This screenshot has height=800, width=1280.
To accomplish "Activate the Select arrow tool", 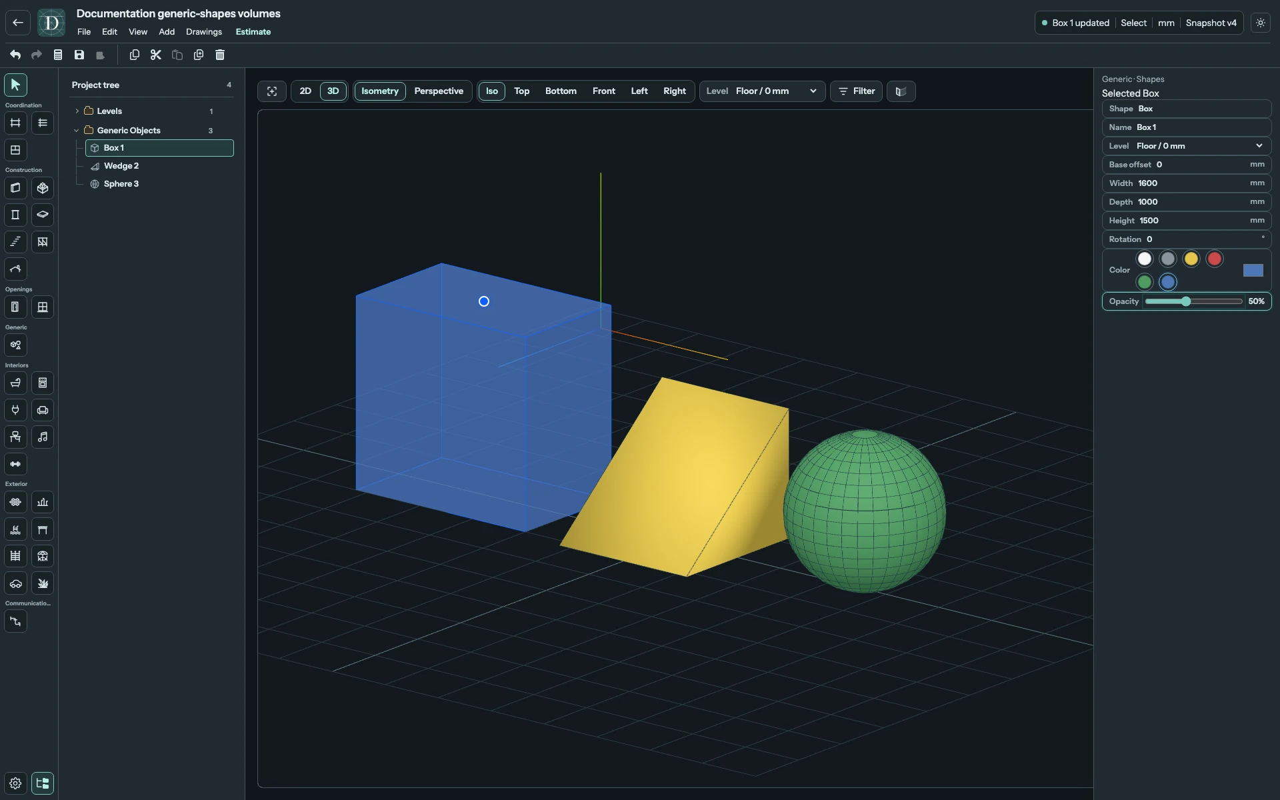I will coord(15,85).
